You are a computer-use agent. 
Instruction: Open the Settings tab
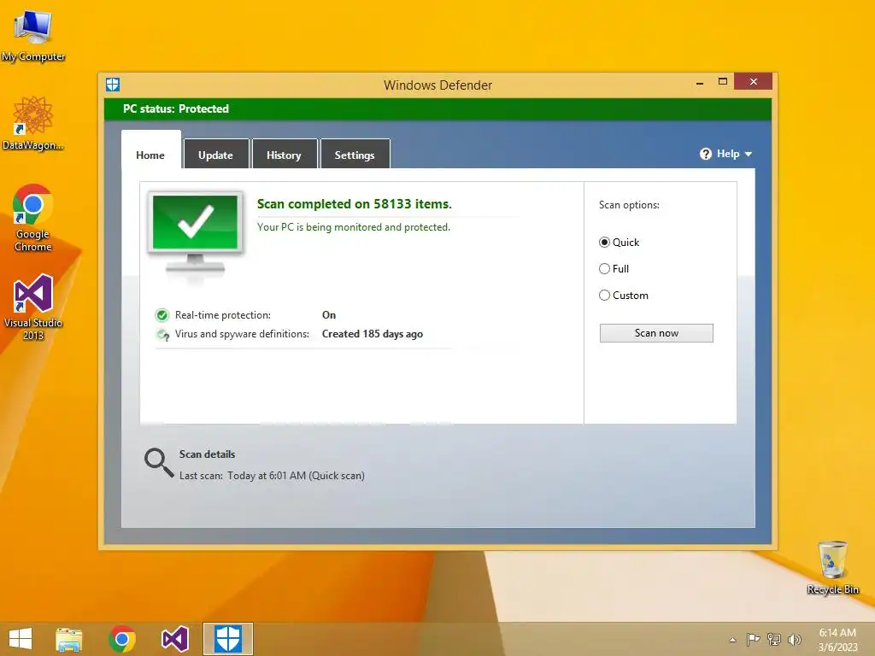(x=355, y=154)
